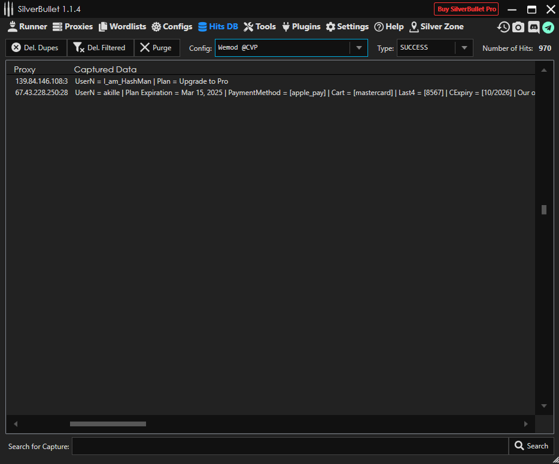Go to the Silver Zone tab

point(437,27)
